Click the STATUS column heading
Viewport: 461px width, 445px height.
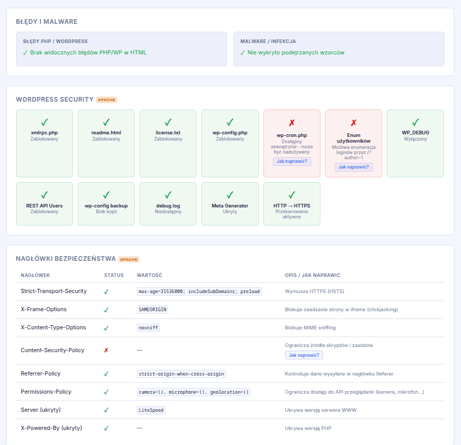click(x=114, y=275)
